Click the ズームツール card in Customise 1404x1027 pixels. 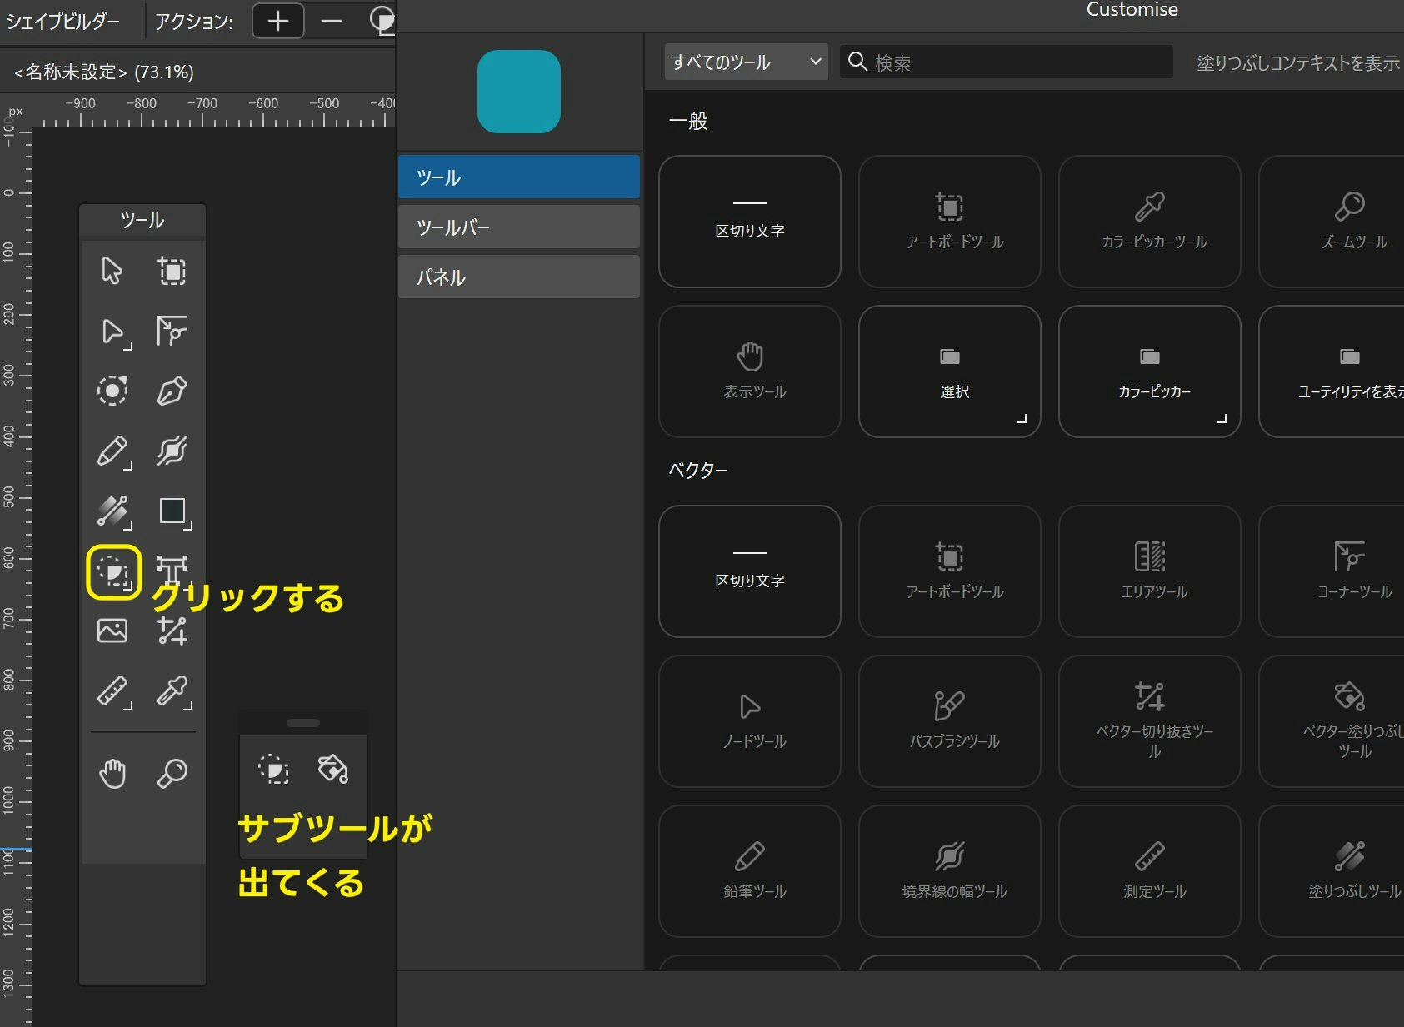[x=1332, y=222]
